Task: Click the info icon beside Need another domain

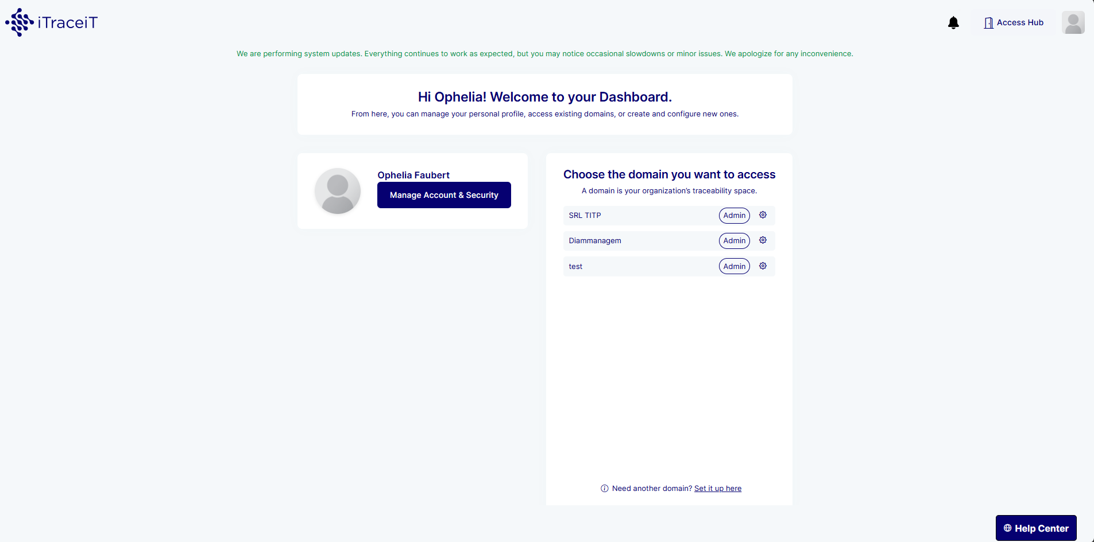Action: pyautogui.click(x=604, y=489)
